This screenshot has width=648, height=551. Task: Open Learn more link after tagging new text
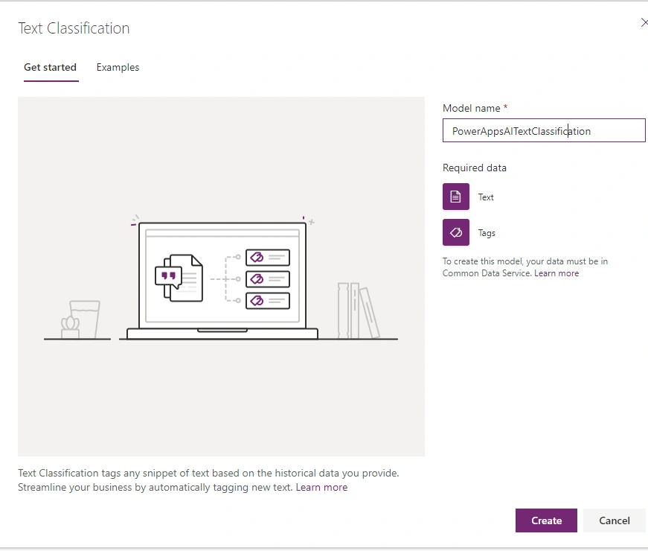pos(321,487)
